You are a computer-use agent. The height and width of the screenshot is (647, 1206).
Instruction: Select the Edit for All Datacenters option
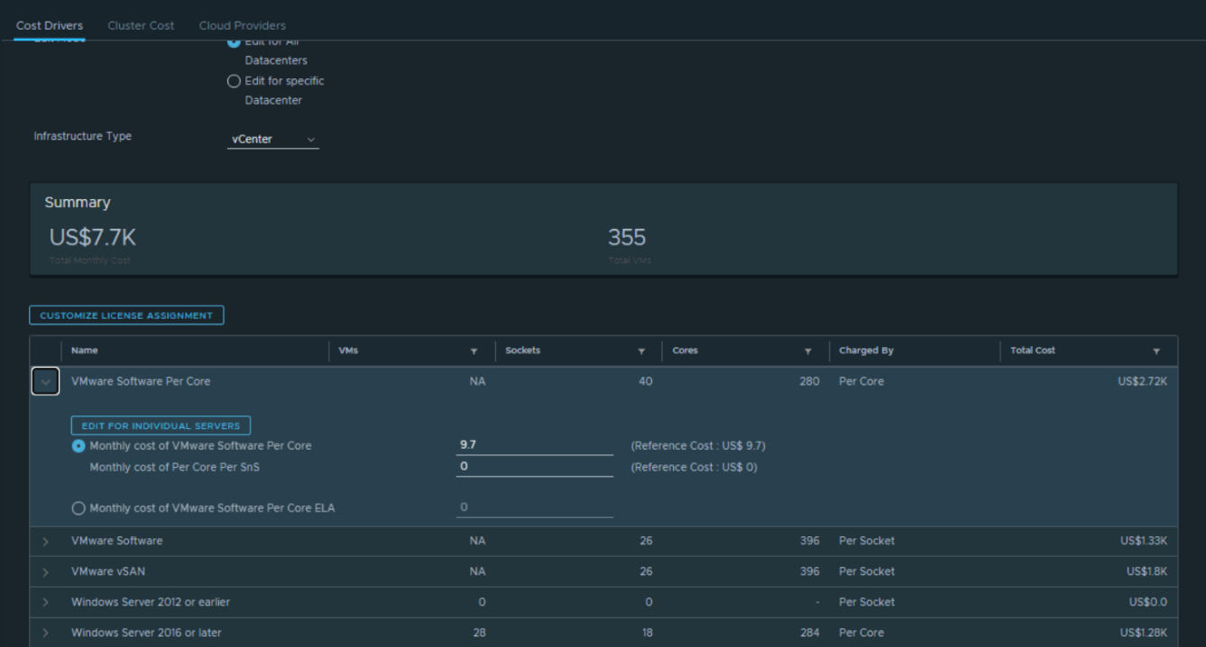click(x=234, y=41)
